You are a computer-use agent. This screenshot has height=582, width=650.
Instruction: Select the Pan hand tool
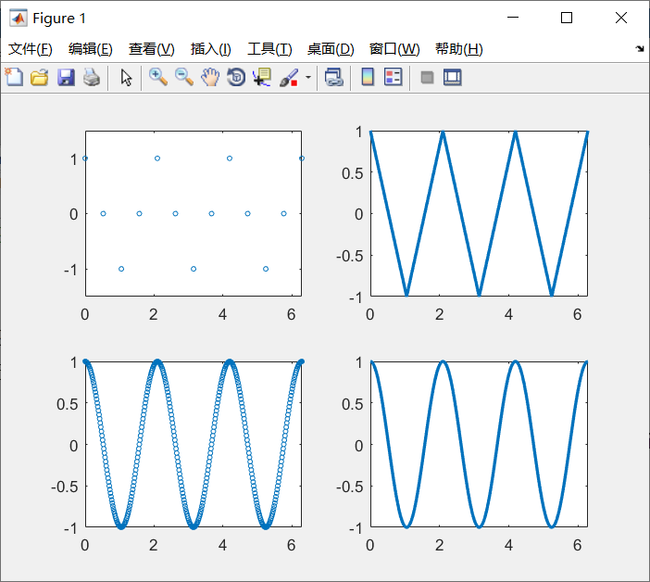(210, 77)
